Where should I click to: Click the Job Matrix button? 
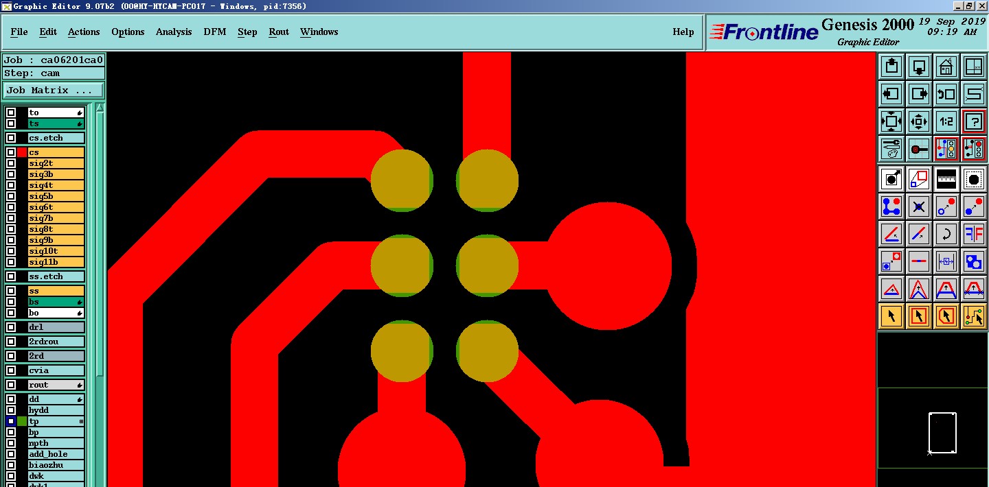[x=54, y=90]
